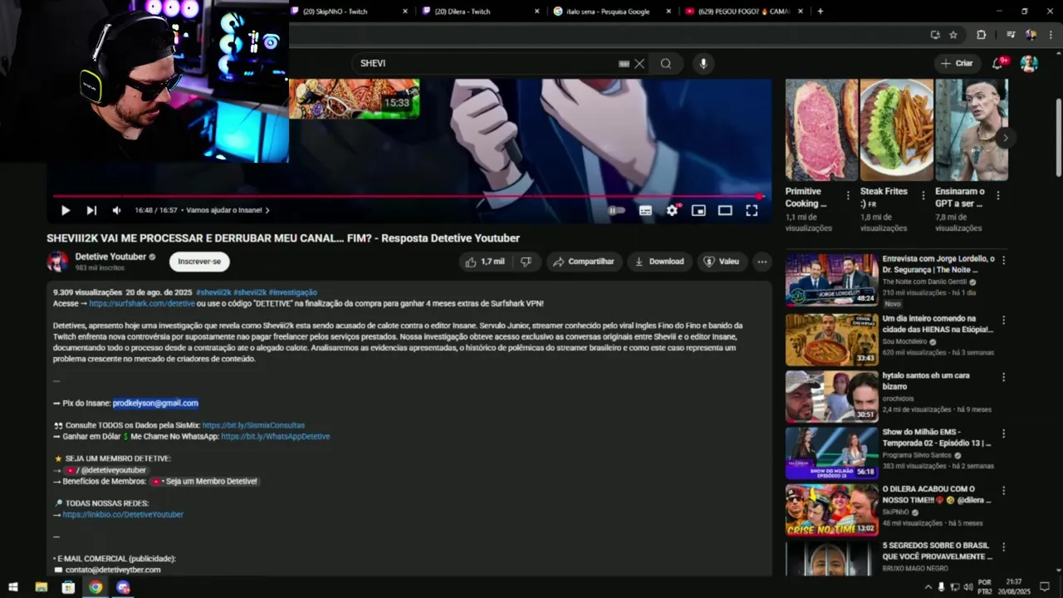
Task: Click the Download button
Action: pyautogui.click(x=659, y=262)
